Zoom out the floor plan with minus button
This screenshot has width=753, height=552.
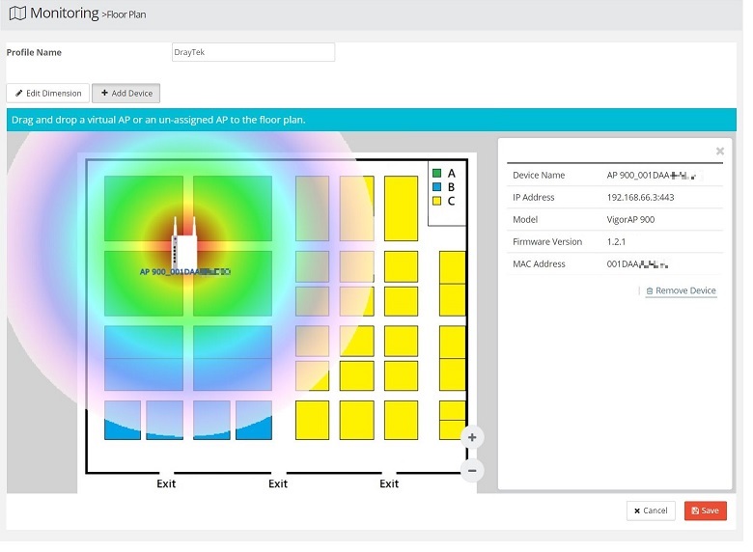[x=472, y=470]
